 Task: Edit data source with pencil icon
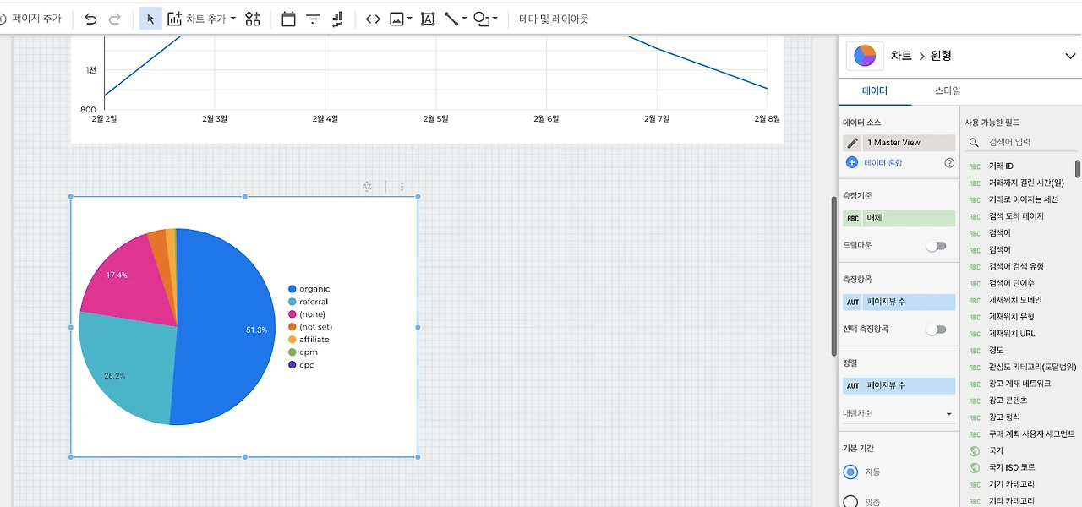point(852,143)
